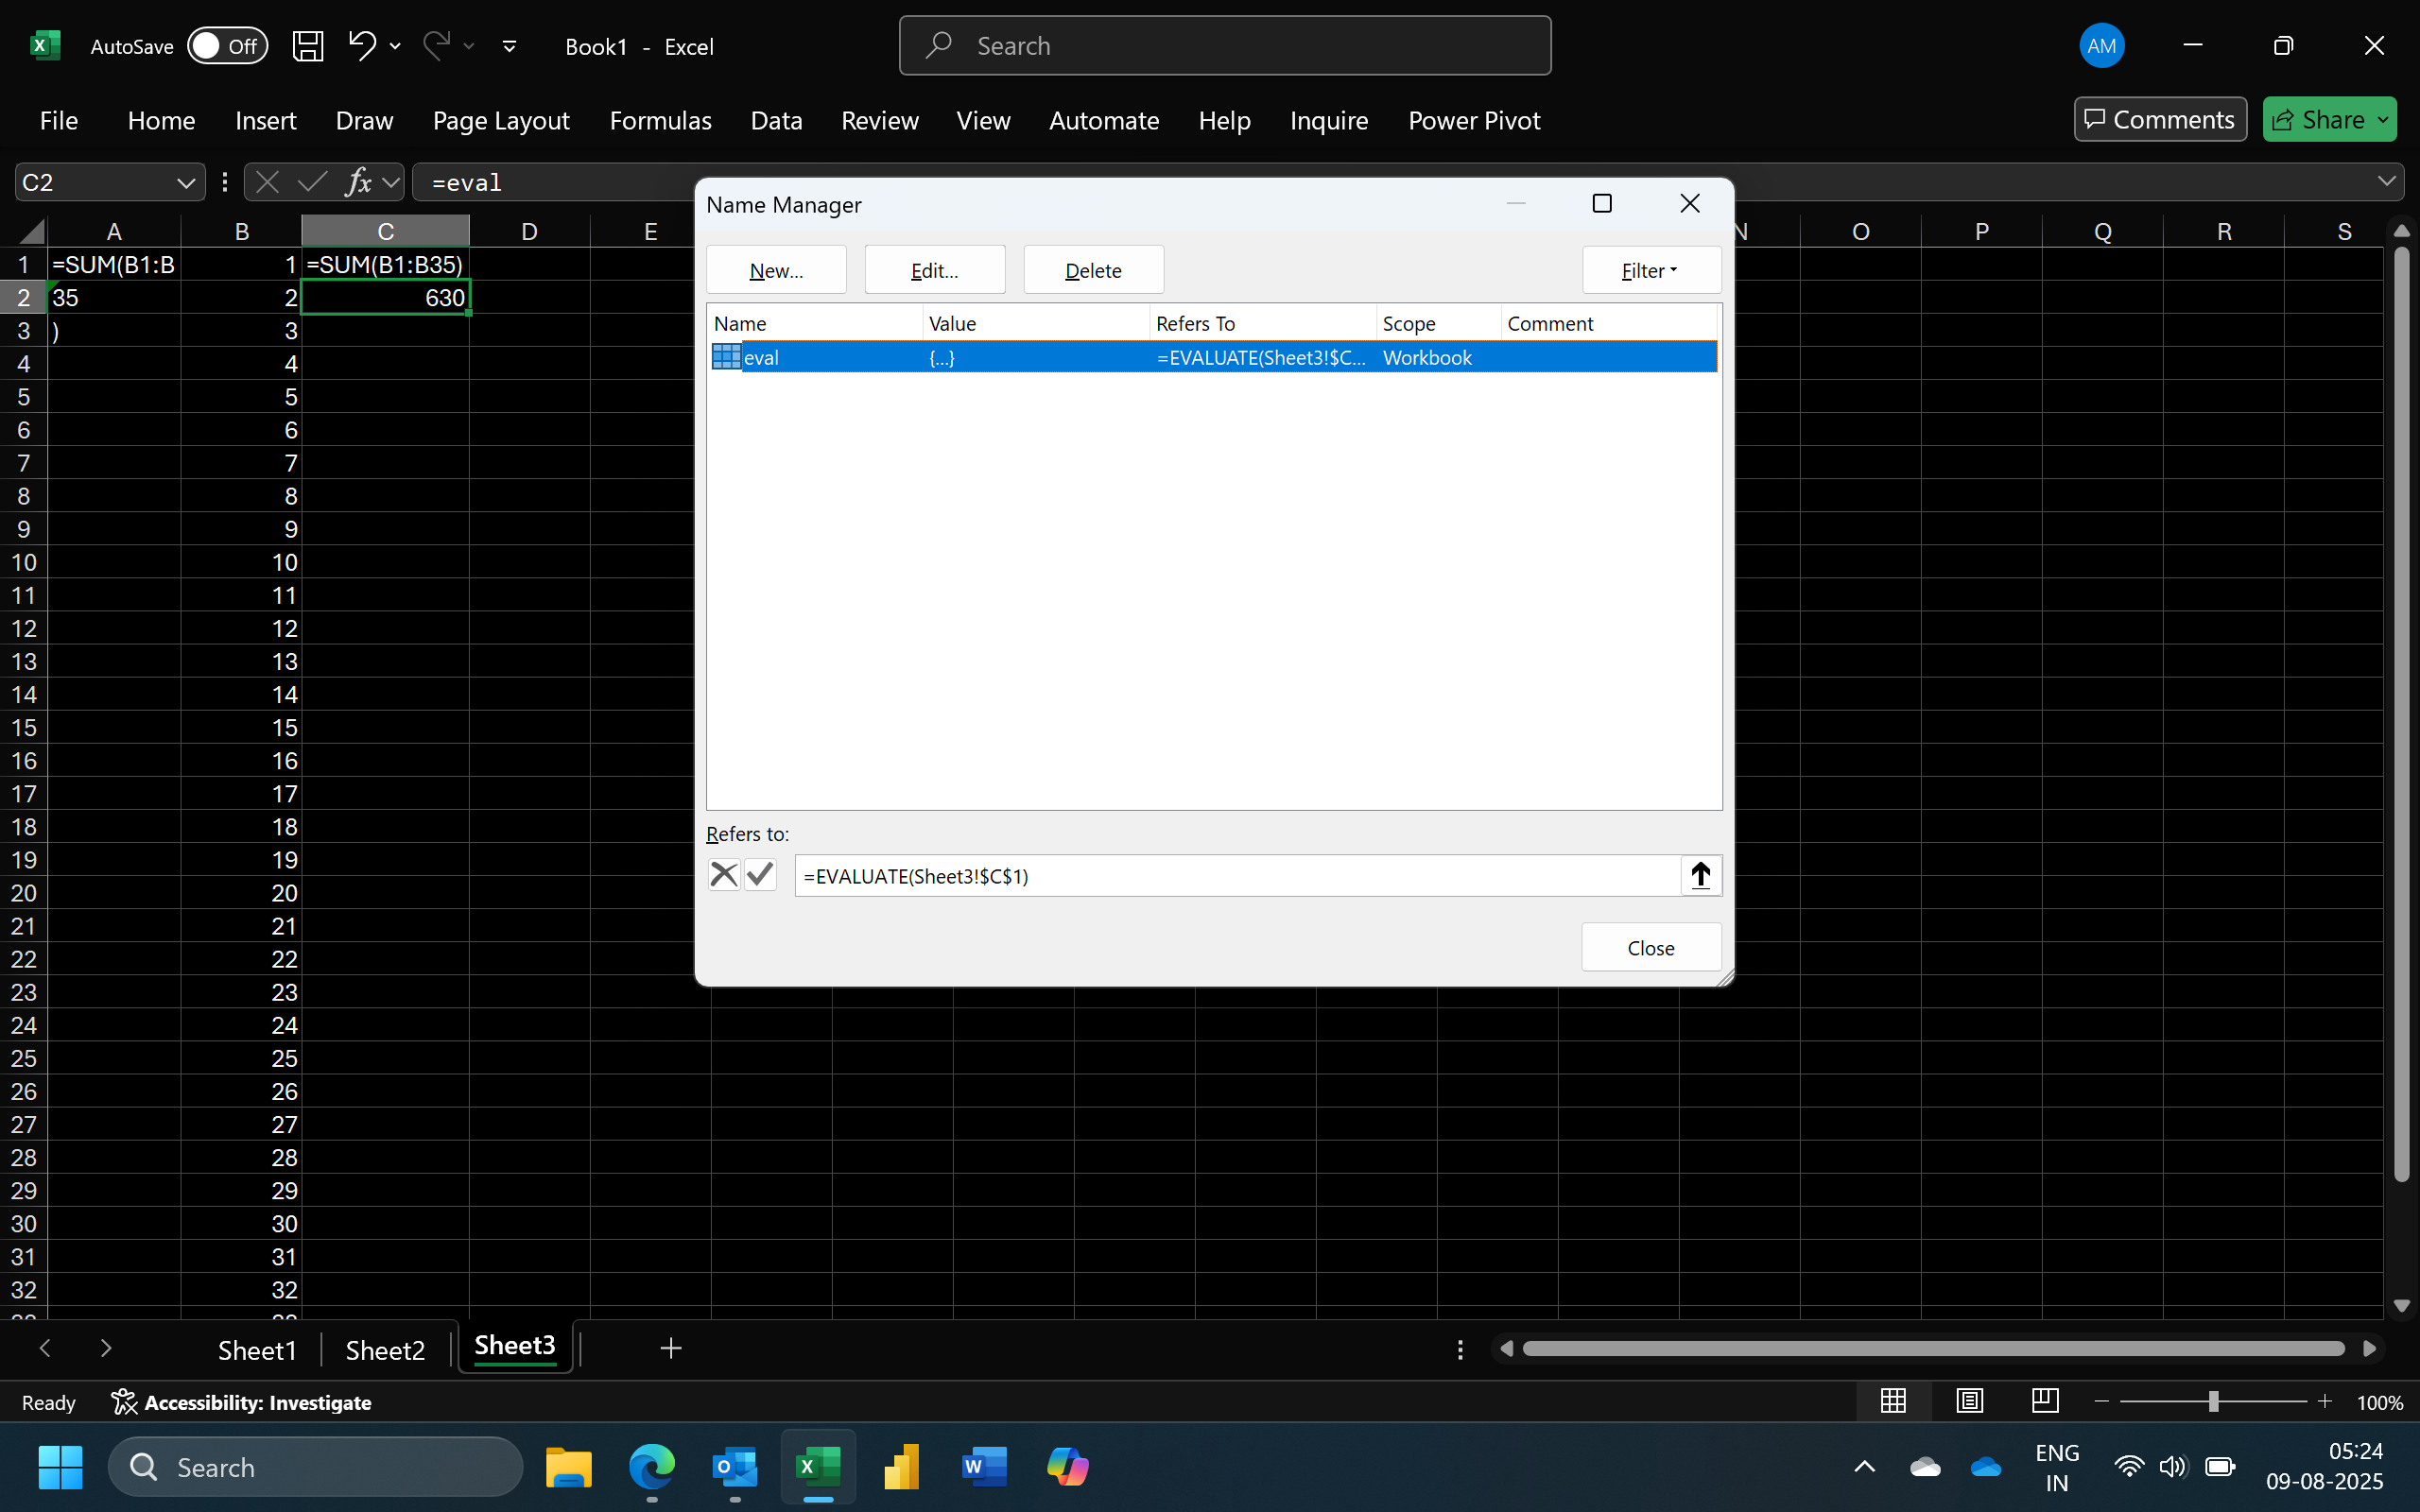Expand the Name Box dropdown arrow

[x=185, y=183]
